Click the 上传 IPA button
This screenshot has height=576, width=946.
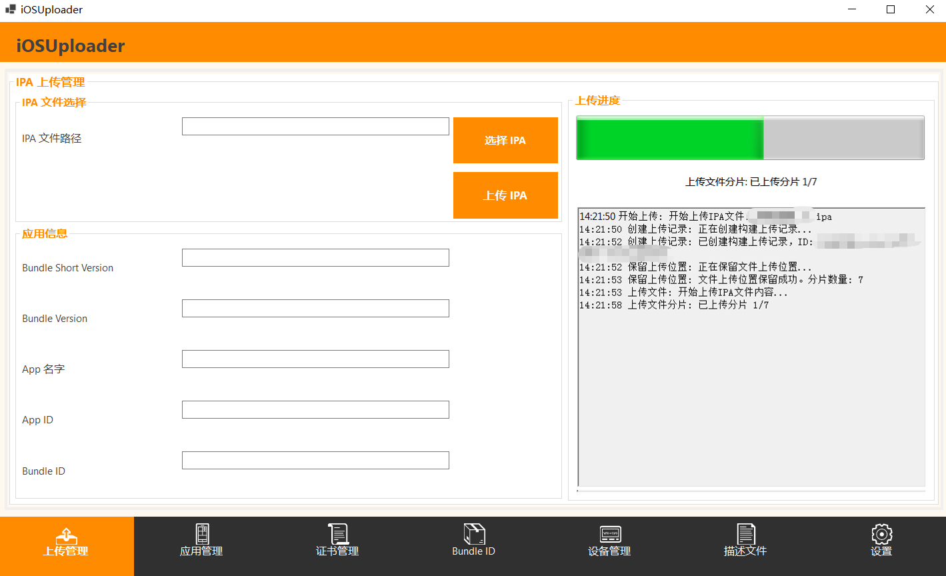(x=505, y=195)
